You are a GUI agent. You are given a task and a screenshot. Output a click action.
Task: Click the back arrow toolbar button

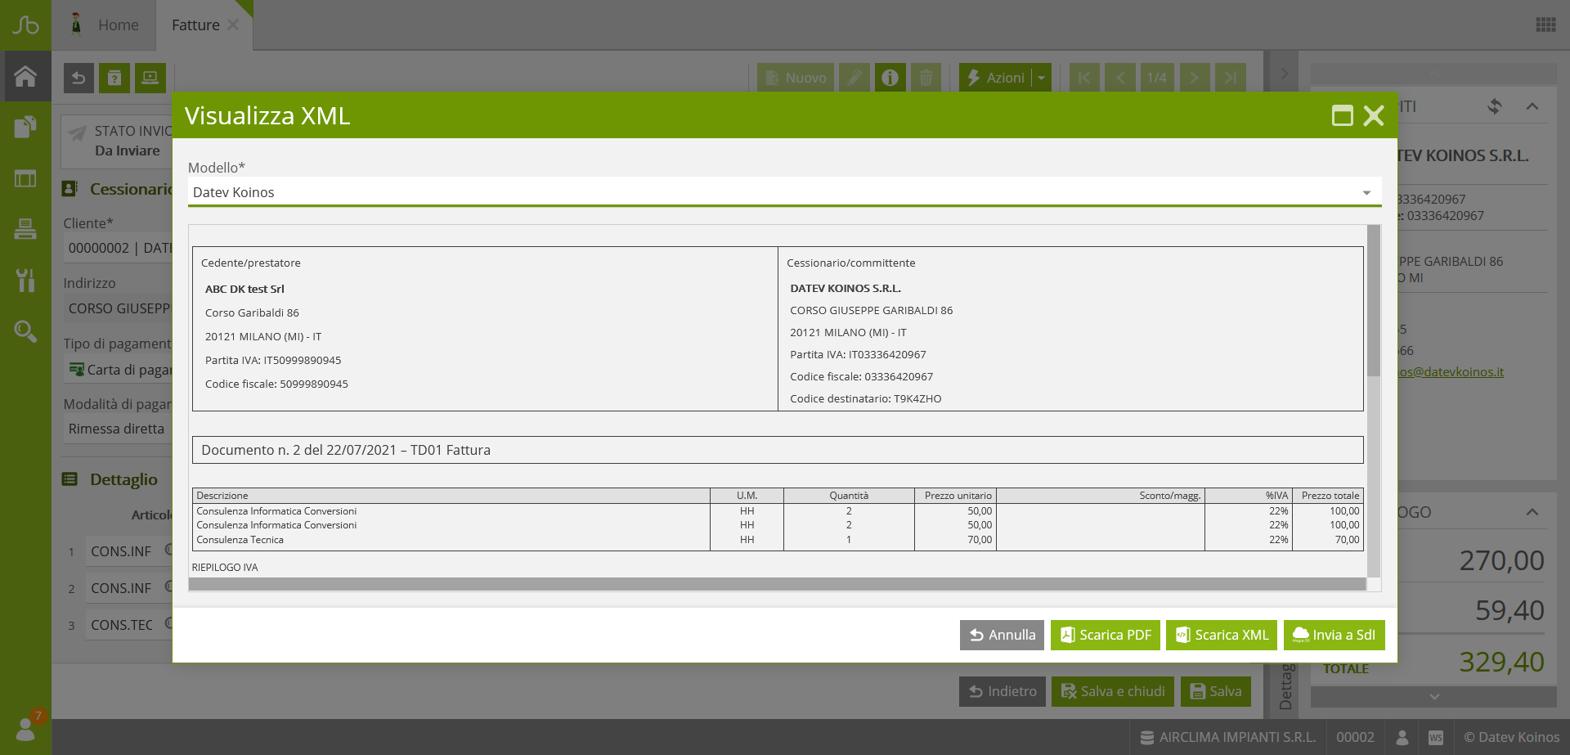78,78
